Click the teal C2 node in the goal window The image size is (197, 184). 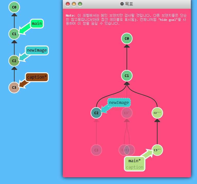96,113
